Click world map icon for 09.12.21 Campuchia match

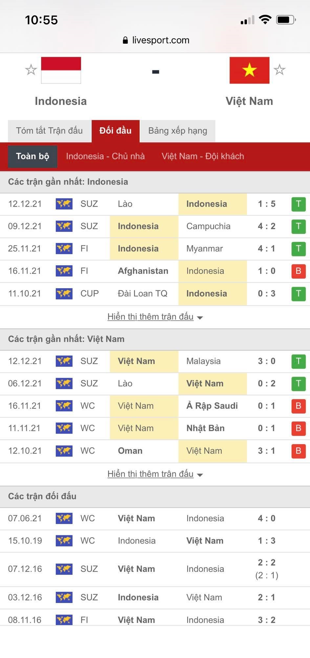tap(64, 226)
